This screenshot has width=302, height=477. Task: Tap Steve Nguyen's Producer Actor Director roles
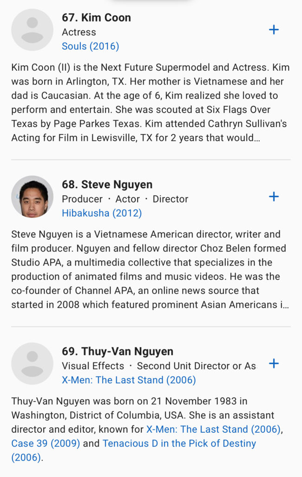click(125, 199)
